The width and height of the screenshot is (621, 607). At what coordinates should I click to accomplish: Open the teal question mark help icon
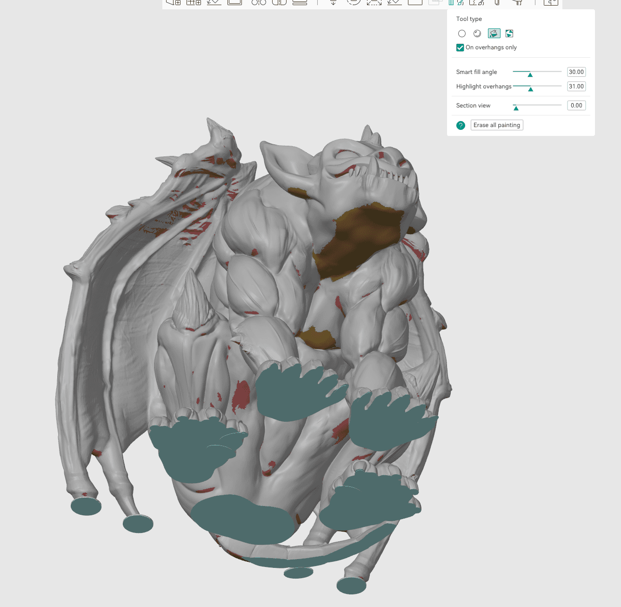point(461,125)
